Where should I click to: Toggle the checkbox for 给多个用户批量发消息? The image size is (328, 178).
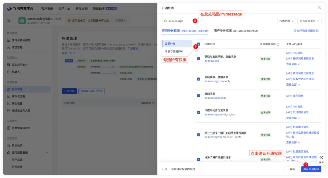(x=199, y=159)
